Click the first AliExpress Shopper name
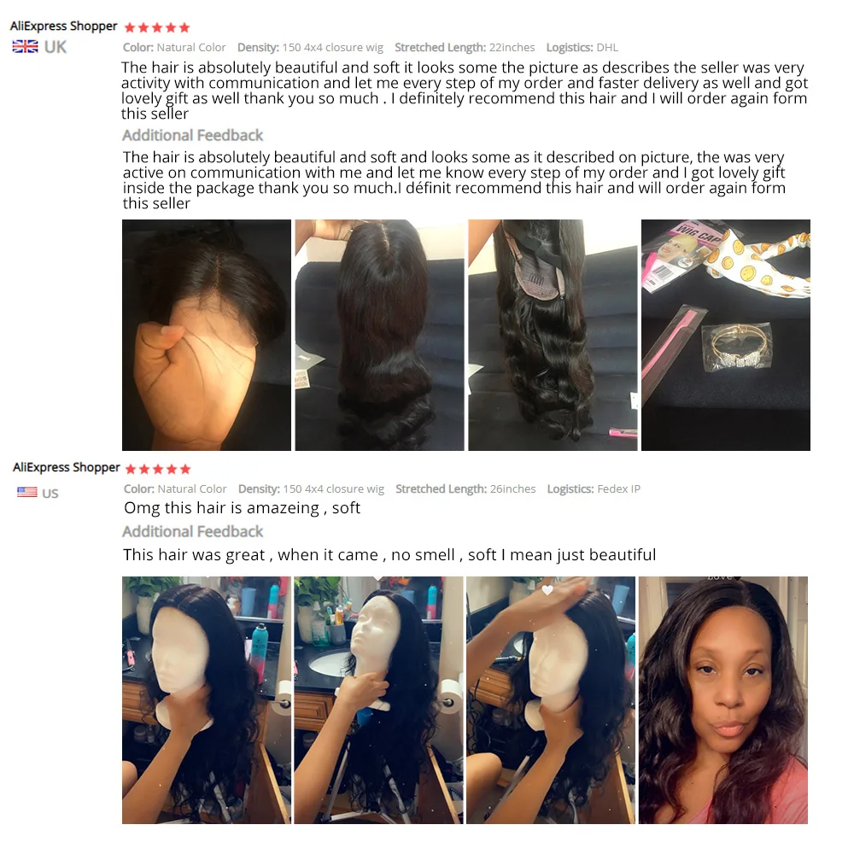Image resolution: width=854 pixels, height=854 pixels. [x=64, y=26]
